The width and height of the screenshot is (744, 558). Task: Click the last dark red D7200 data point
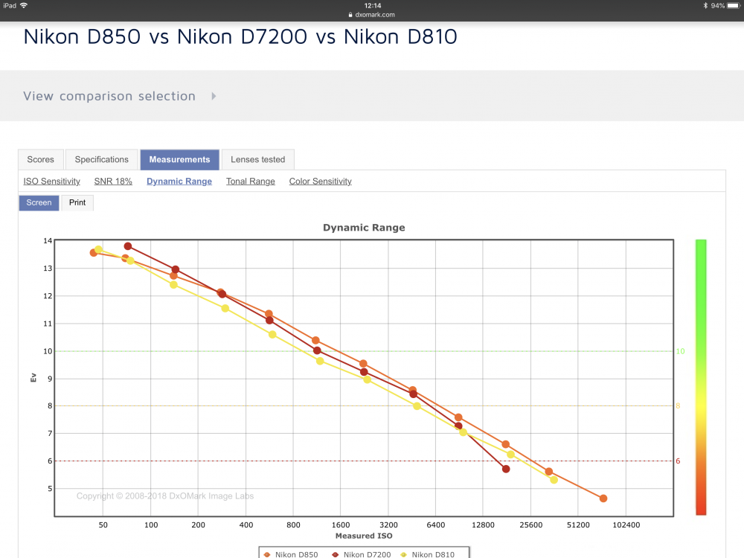506,469
